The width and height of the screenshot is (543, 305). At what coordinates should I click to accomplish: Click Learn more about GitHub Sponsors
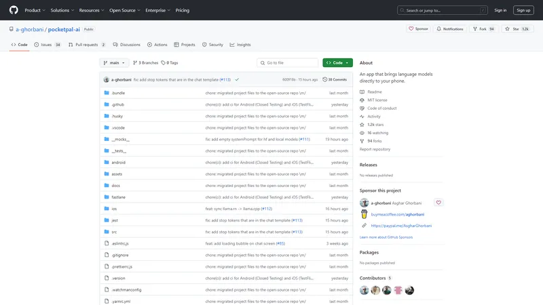point(386,237)
